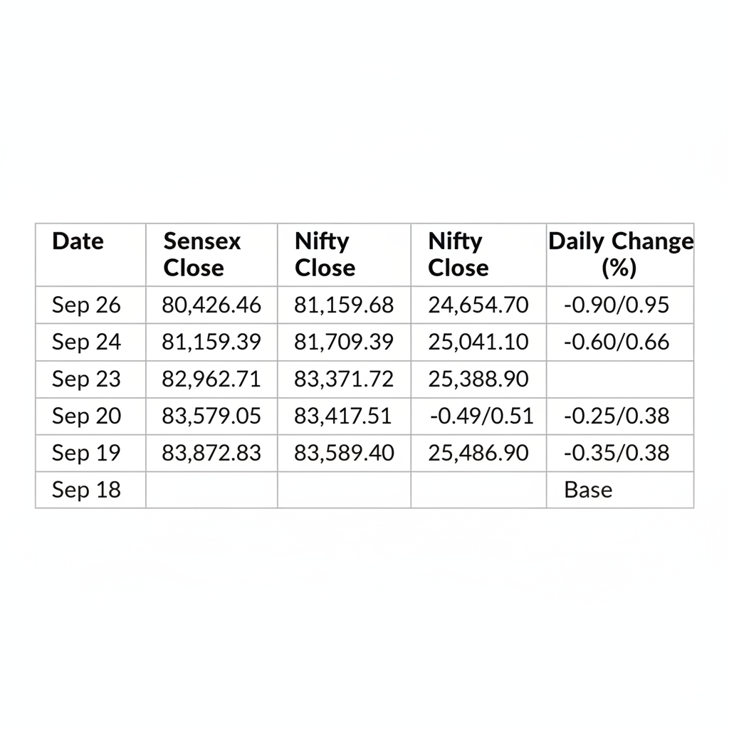Select the 80,426.46 Sensex value
The height and width of the screenshot is (729, 729).
pyautogui.click(x=211, y=305)
